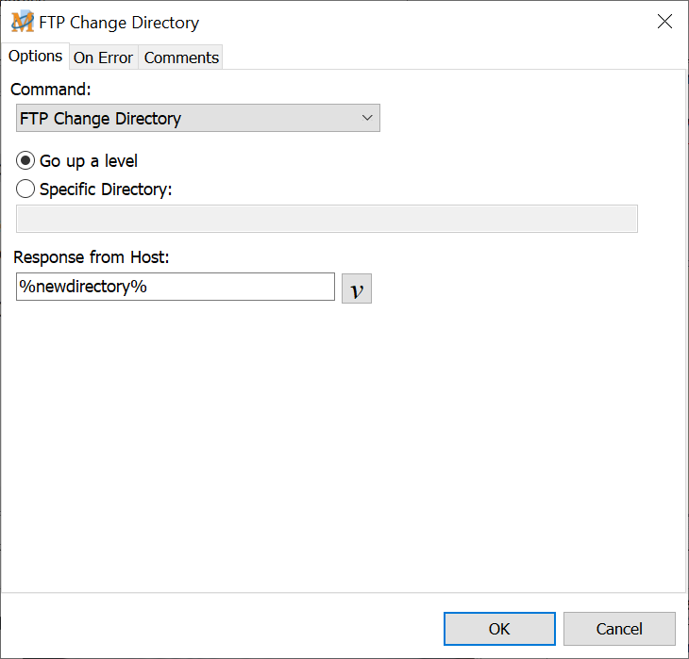Screen dimensions: 689x659
Task: Click the Cancel button
Action: pos(619,629)
